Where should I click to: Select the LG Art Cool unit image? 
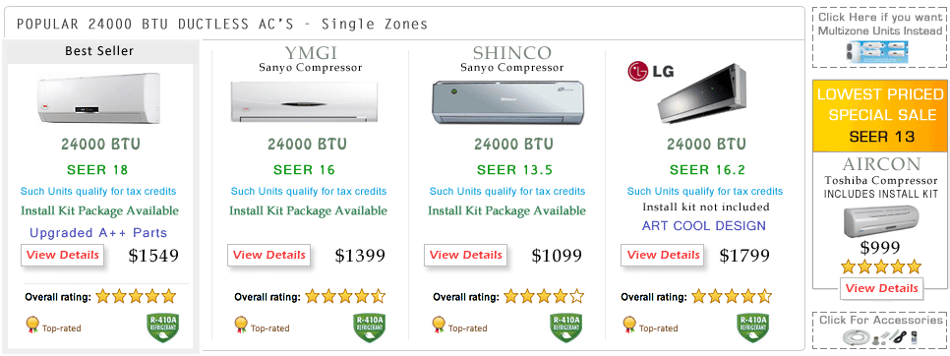tap(705, 91)
